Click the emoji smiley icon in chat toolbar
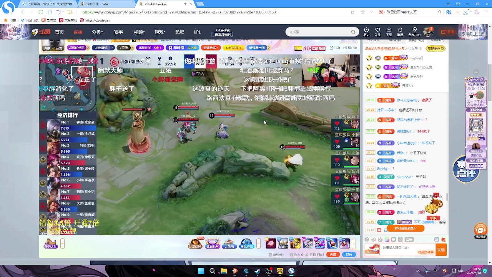Viewport: 492px width, 277px height. click(x=367, y=240)
